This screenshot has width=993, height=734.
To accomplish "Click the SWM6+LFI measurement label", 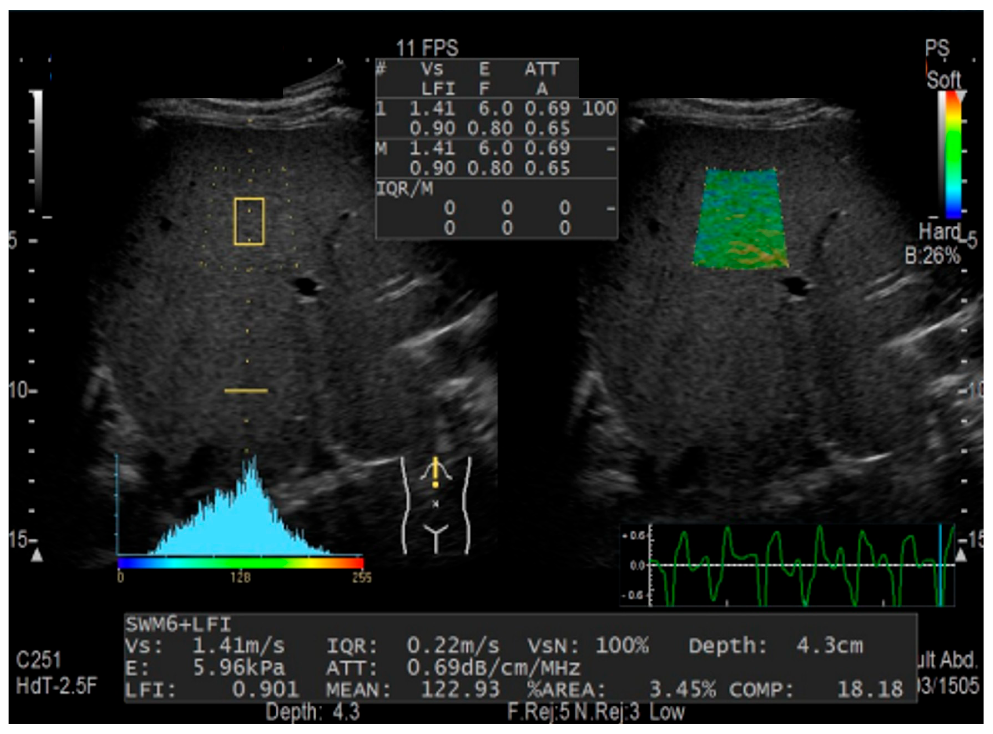I will tap(178, 625).
